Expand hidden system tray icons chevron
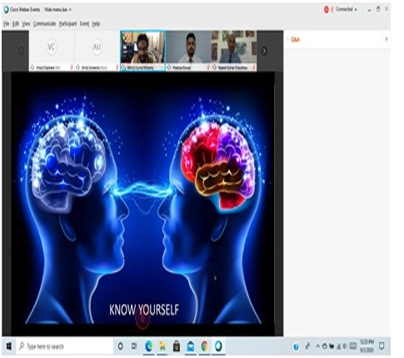This screenshot has width=404, height=358. point(317,346)
